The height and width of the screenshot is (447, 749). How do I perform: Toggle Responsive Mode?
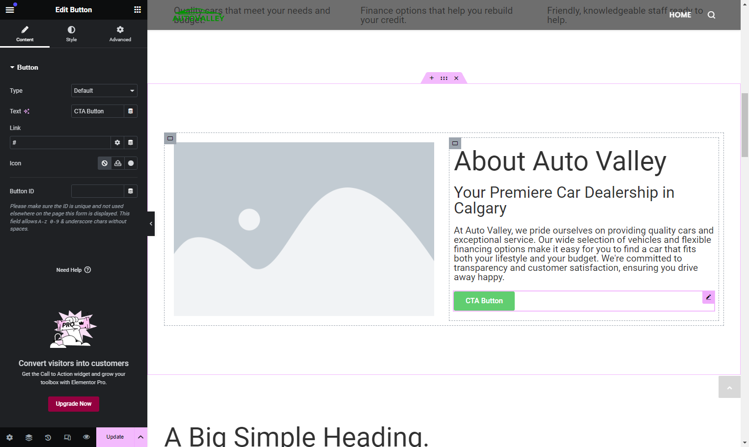(x=67, y=437)
